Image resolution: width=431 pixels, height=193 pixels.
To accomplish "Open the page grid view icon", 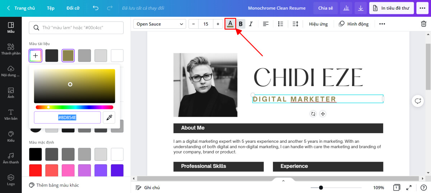I will pos(397,188).
